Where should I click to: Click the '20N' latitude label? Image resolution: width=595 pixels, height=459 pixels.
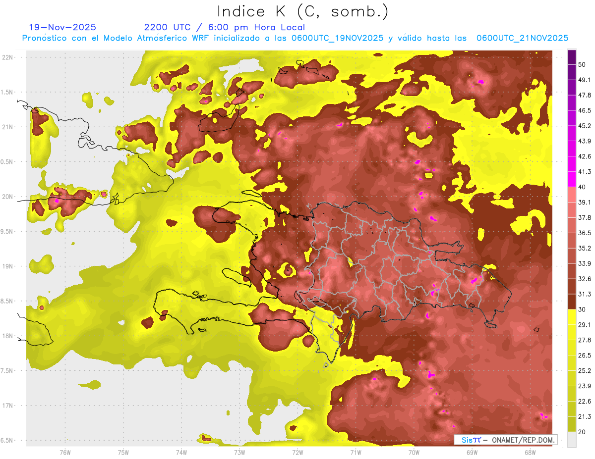point(8,197)
